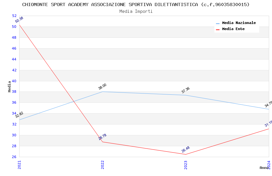The image size is (272, 176).
Task: Click the Media Importi subtitle
Action: pos(136,12)
